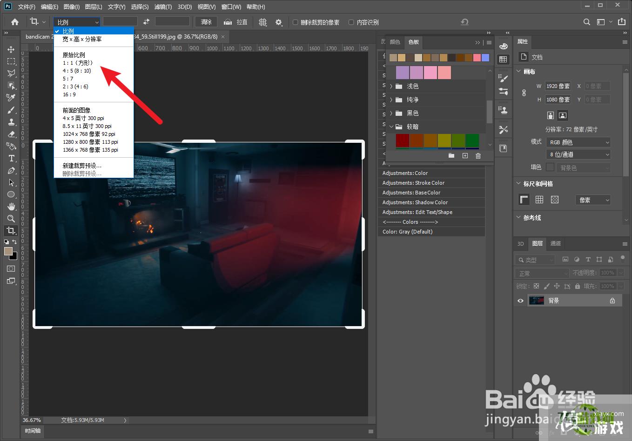Screen dimensions: 632x441
Task: Collapse the 画布 section
Action: click(518, 71)
